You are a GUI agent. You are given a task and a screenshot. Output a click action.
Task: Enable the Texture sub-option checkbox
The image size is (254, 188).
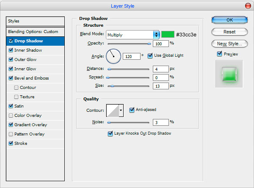pos(16,97)
